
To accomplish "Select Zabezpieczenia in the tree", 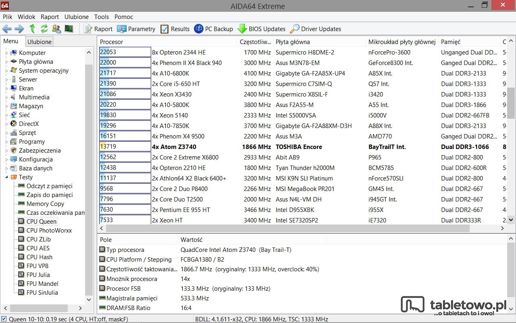I will (40, 151).
